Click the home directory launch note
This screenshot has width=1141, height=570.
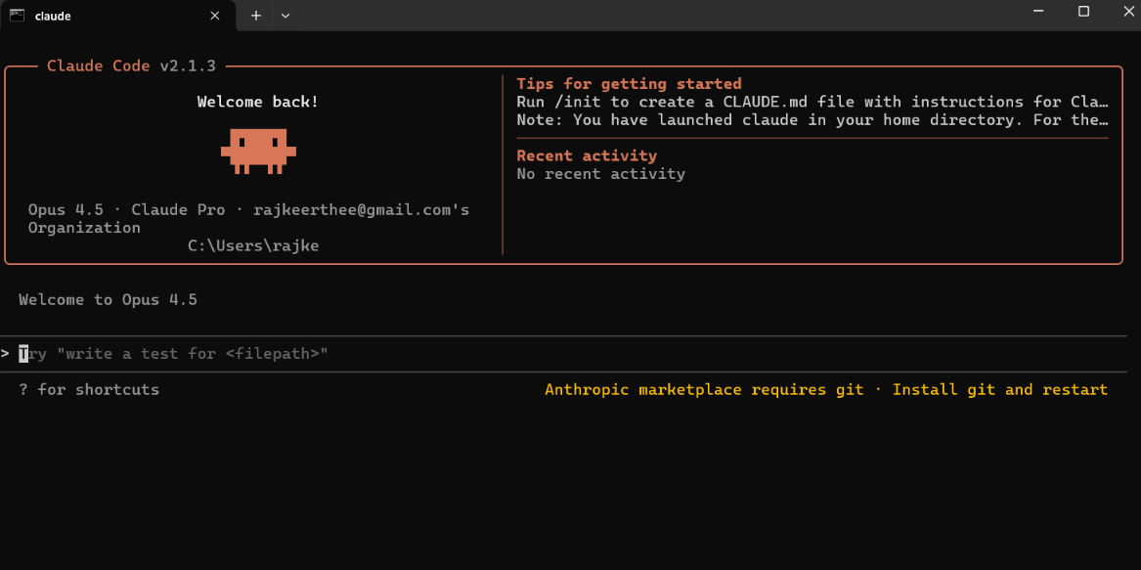[812, 119]
